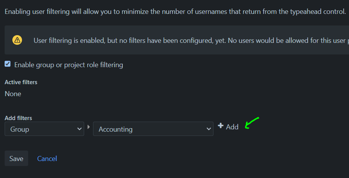The image size is (349, 178).
Task: Click the Cancel link
Action: [47, 159]
